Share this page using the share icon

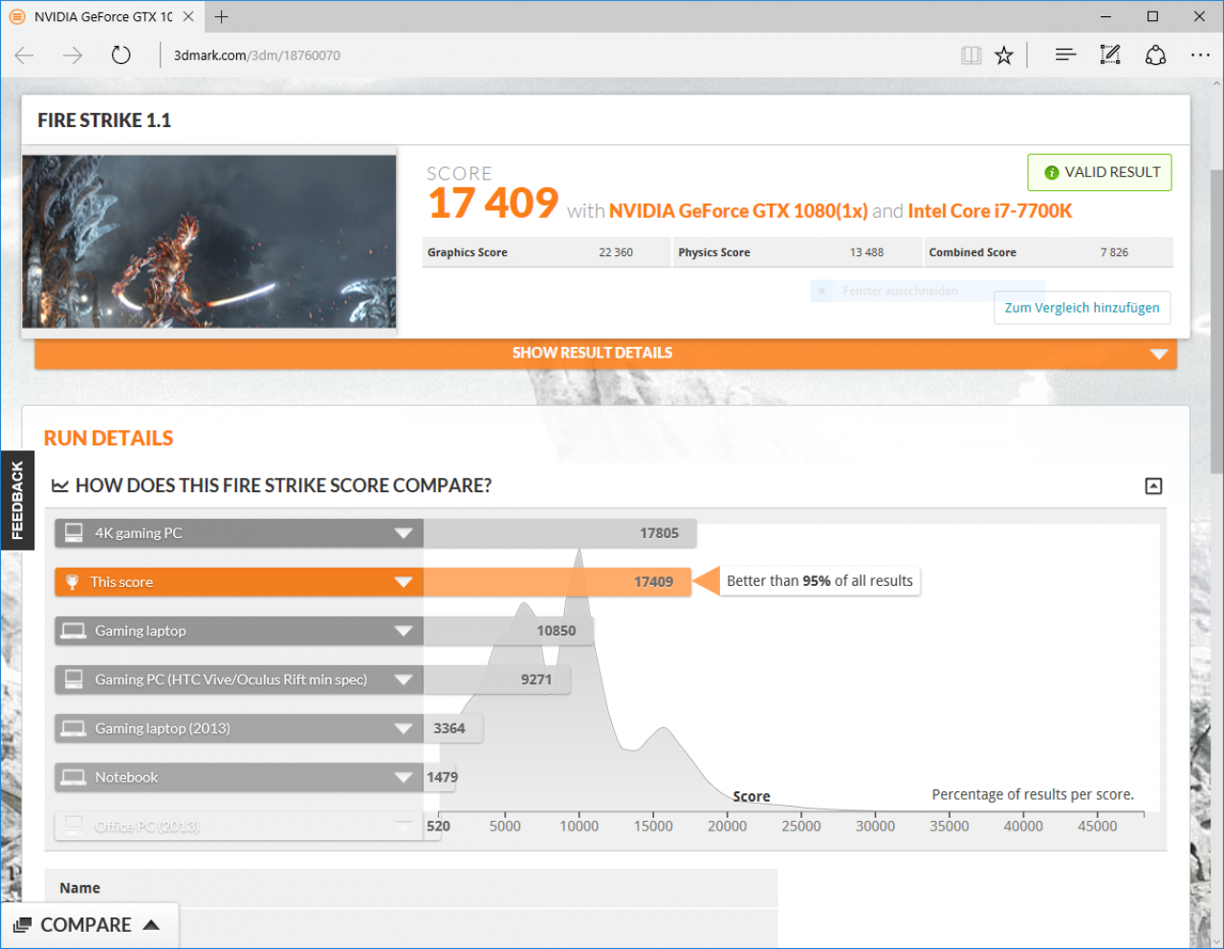coord(1155,55)
